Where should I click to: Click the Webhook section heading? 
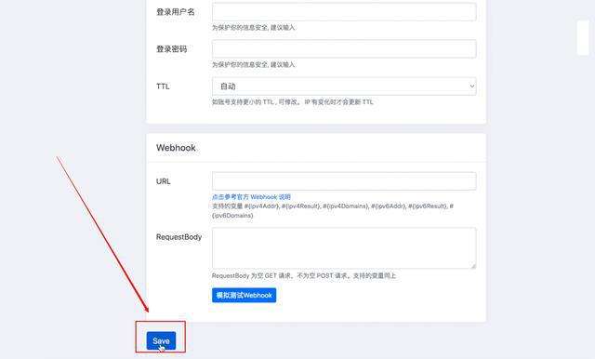pos(176,148)
